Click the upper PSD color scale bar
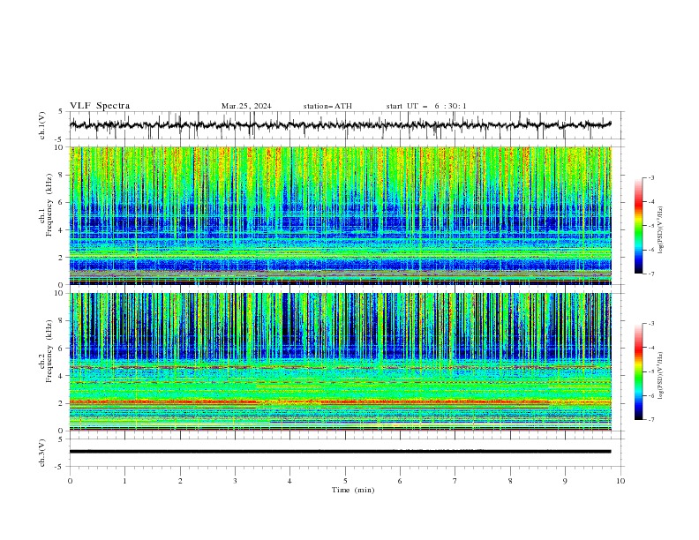This screenshot has width=699, height=540. point(638,226)
